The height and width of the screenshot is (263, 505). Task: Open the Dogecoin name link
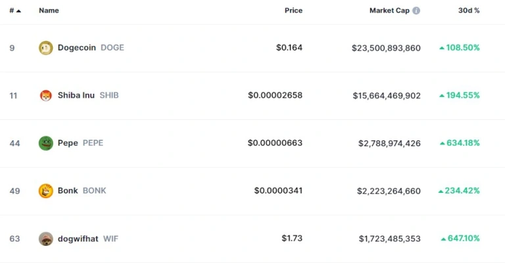(x=77, y=47)
